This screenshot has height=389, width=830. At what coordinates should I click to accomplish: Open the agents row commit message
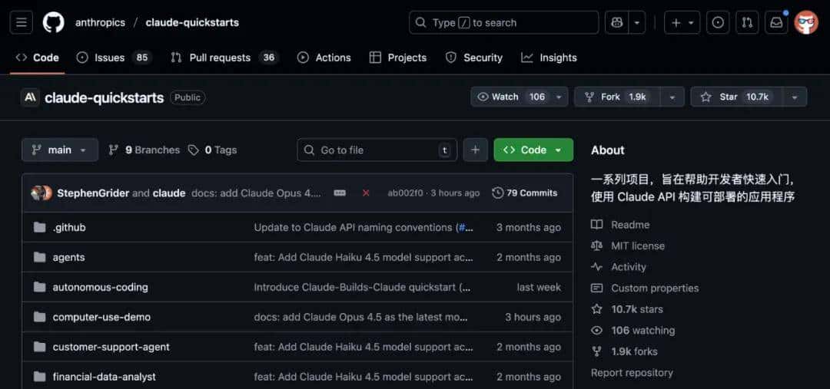point(364,257)
